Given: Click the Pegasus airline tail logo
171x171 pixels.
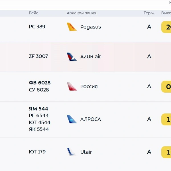Looking at the screenshot, I should coord(72,27).
